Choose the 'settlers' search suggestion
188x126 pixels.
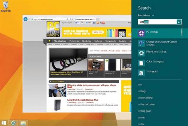click(142, 117)
